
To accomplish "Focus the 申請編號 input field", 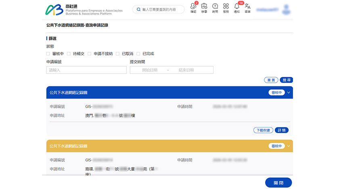I will [x=86, y=70].
